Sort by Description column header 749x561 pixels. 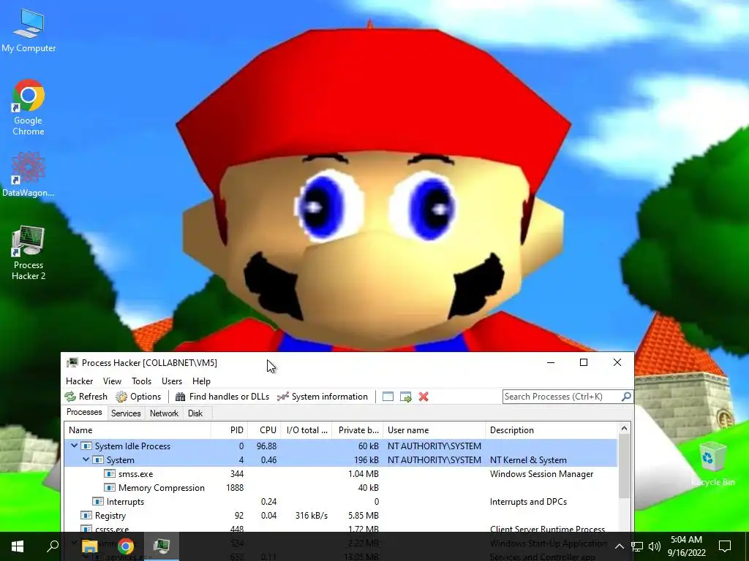[x=552, y=430]
